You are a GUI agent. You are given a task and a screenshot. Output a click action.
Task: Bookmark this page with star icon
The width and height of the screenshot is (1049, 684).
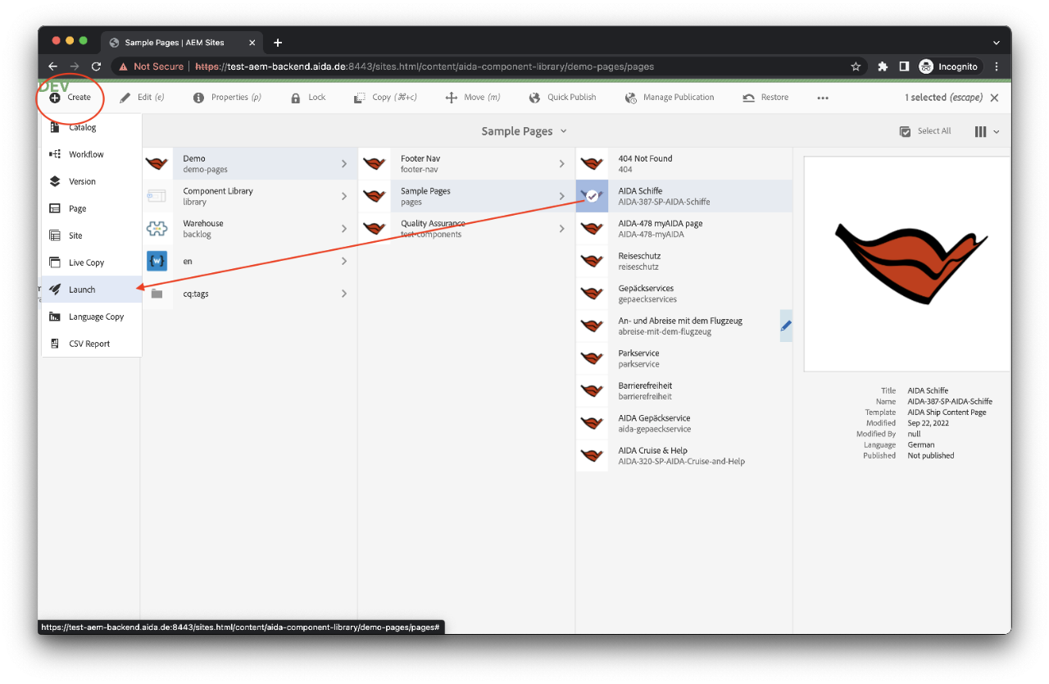pyautogui.click(x=856, y=66)
